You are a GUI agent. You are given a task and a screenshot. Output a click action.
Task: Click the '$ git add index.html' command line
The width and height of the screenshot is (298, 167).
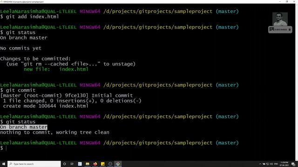pyautogui.click(x=29, y=17)
